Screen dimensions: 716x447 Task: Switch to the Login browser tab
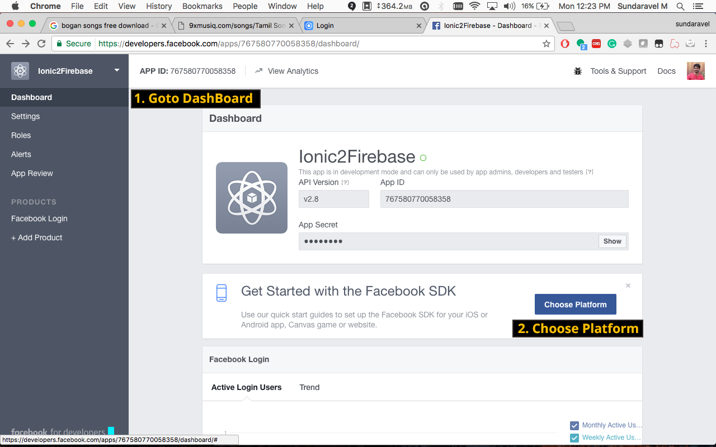coord(362,26)
